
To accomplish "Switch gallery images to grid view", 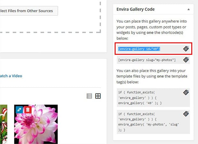I will pyautogui.click(x=98, y=96).
